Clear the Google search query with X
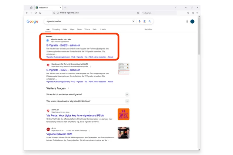 point(133,21)
